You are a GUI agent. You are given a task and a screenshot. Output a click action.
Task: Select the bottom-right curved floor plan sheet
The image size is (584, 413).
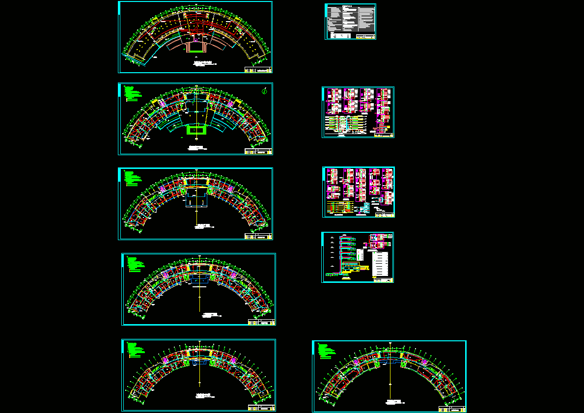tap(389, 376)
